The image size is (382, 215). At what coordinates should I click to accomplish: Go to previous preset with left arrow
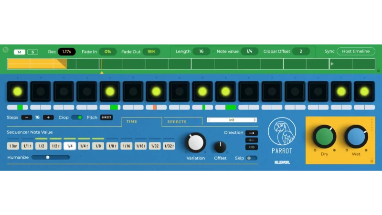tap(209, 120)
